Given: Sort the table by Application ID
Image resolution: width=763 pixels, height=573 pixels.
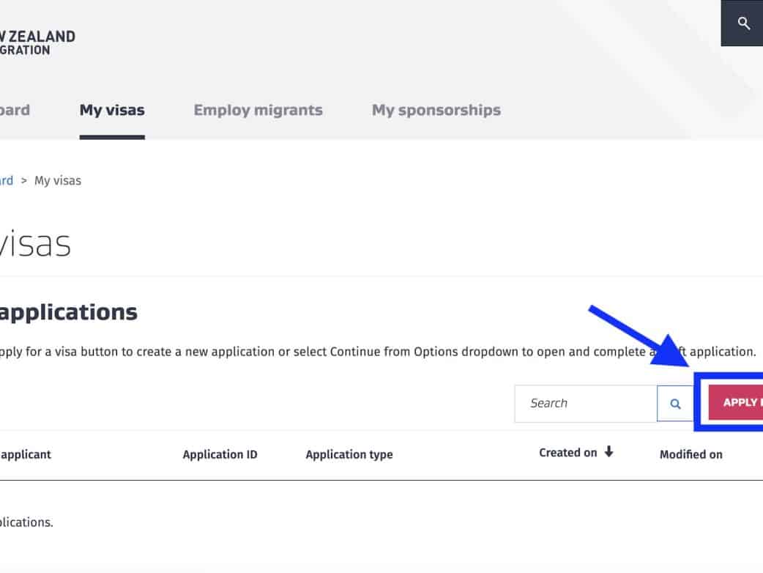Looking at the screenshot, I should pos(220,454).
